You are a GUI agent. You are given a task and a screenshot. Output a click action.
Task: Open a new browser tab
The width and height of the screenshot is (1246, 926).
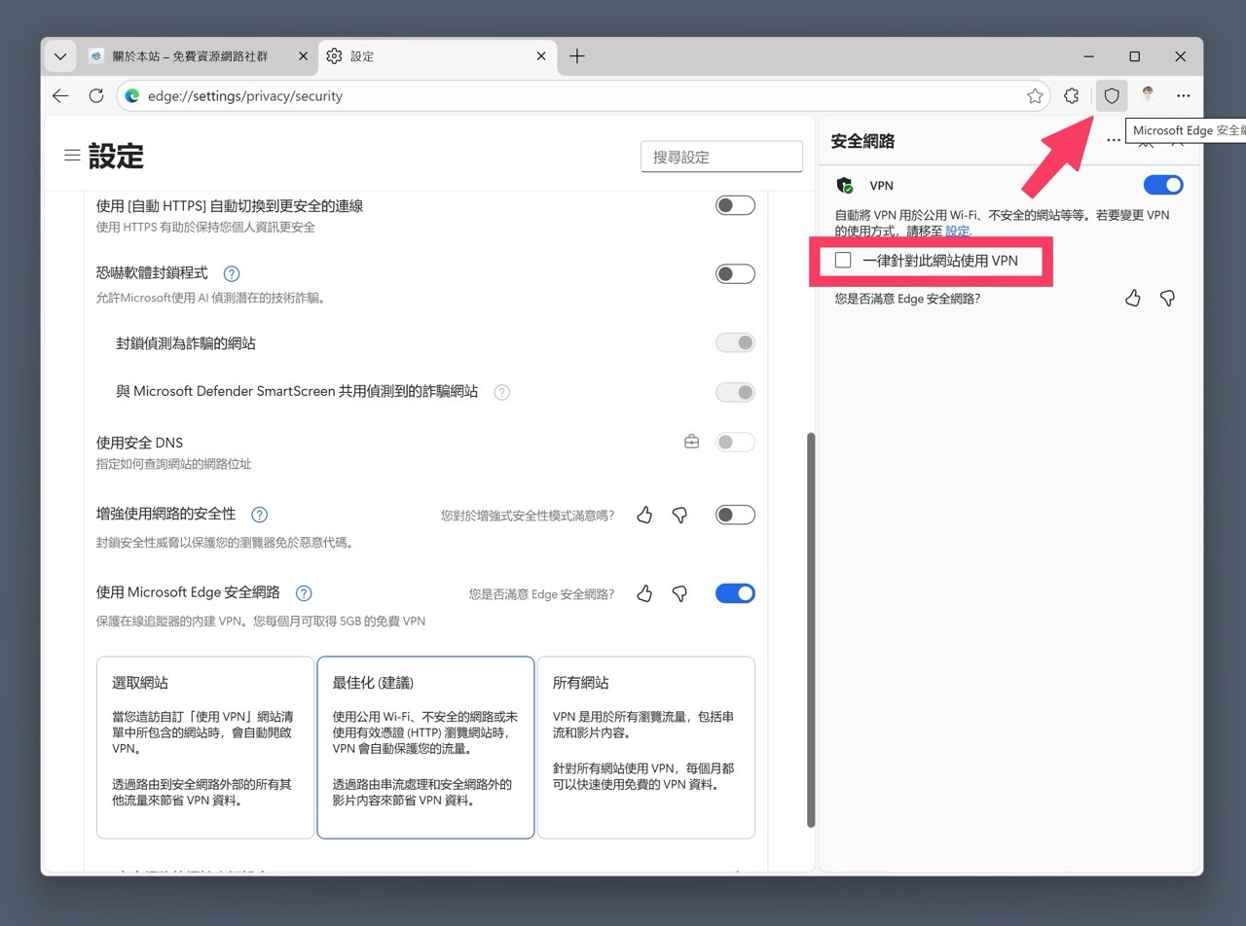(x=577, y=56)
